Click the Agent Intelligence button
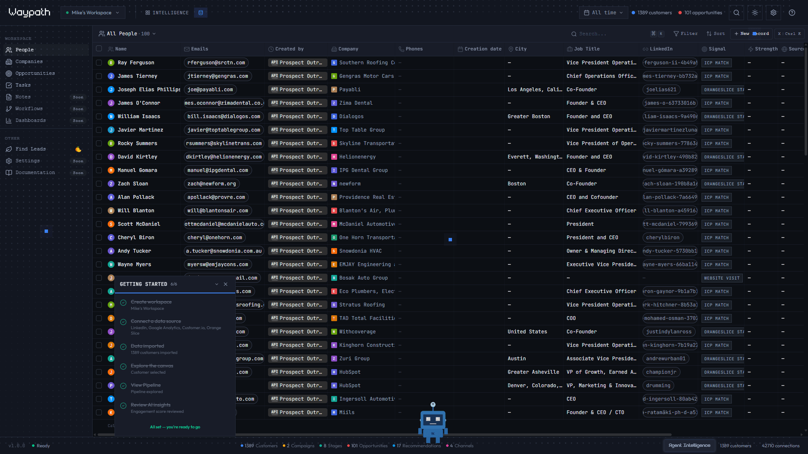Screen dimensions: 808x454 (689, 446)
